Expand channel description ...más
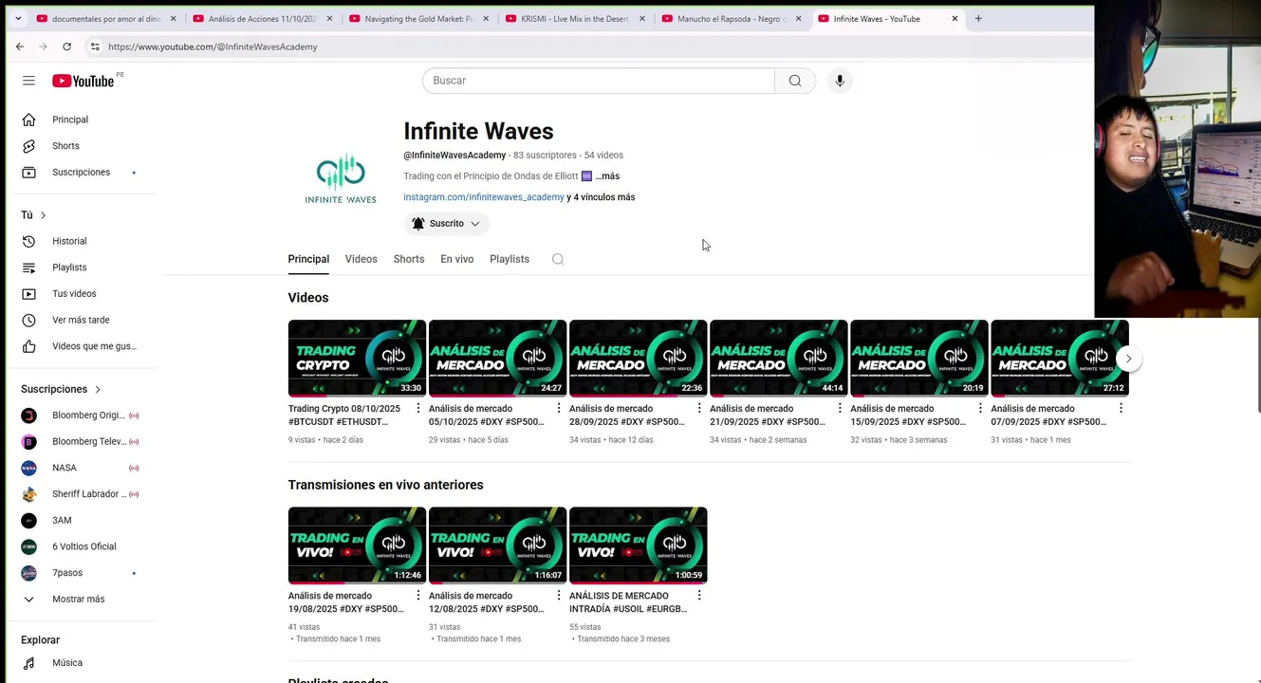The height and width of the screenshot is (683, 1261). click(x=607, y=176)
